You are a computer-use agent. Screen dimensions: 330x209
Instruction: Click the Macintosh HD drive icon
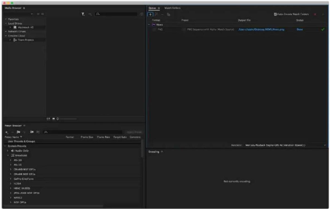point(15,27)
